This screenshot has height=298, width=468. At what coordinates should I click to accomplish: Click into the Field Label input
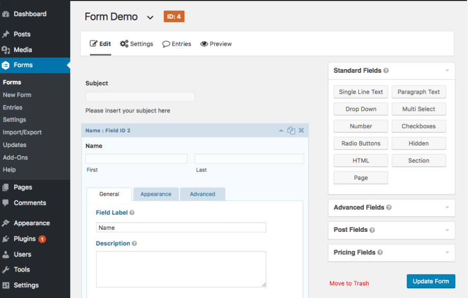coord(181,227)
